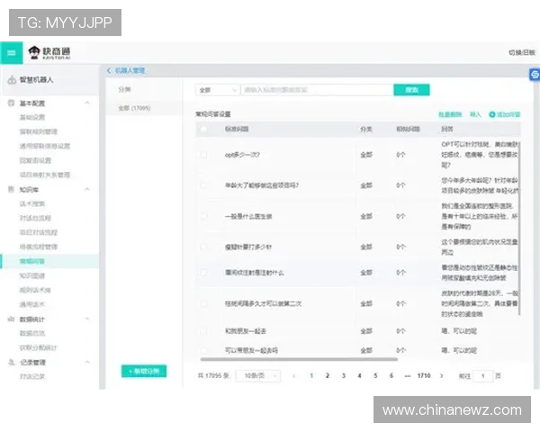Collapse the 数据统计 section chevron
This screenshot has height=432, width=540.
(87, 319)
